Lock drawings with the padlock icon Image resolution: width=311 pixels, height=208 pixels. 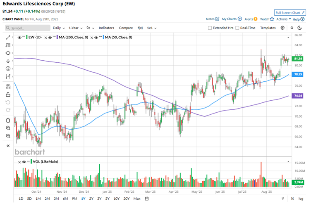click(8, 95)
